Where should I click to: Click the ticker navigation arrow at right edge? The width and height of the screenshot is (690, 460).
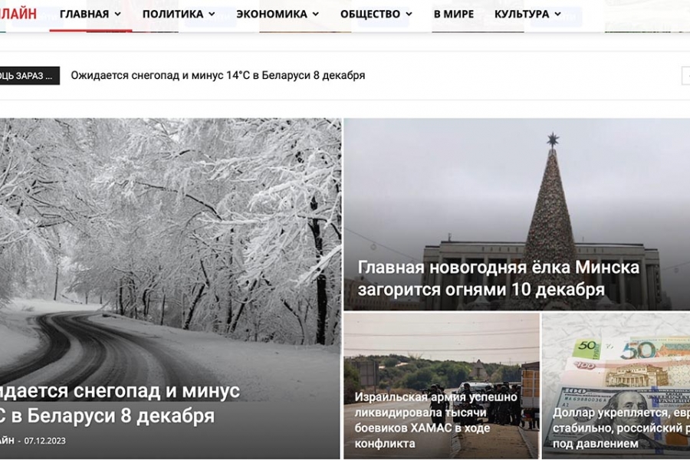685,76
